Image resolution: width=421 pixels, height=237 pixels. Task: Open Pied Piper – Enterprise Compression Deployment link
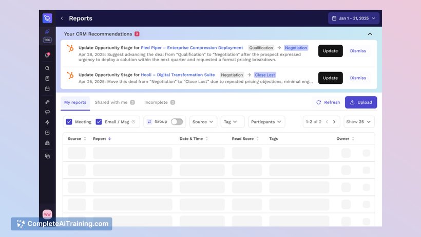coord(192,48)
